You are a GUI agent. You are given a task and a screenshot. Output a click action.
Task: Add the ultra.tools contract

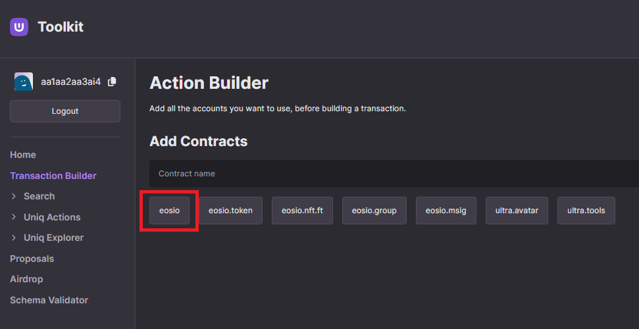[x=586, y=211]
